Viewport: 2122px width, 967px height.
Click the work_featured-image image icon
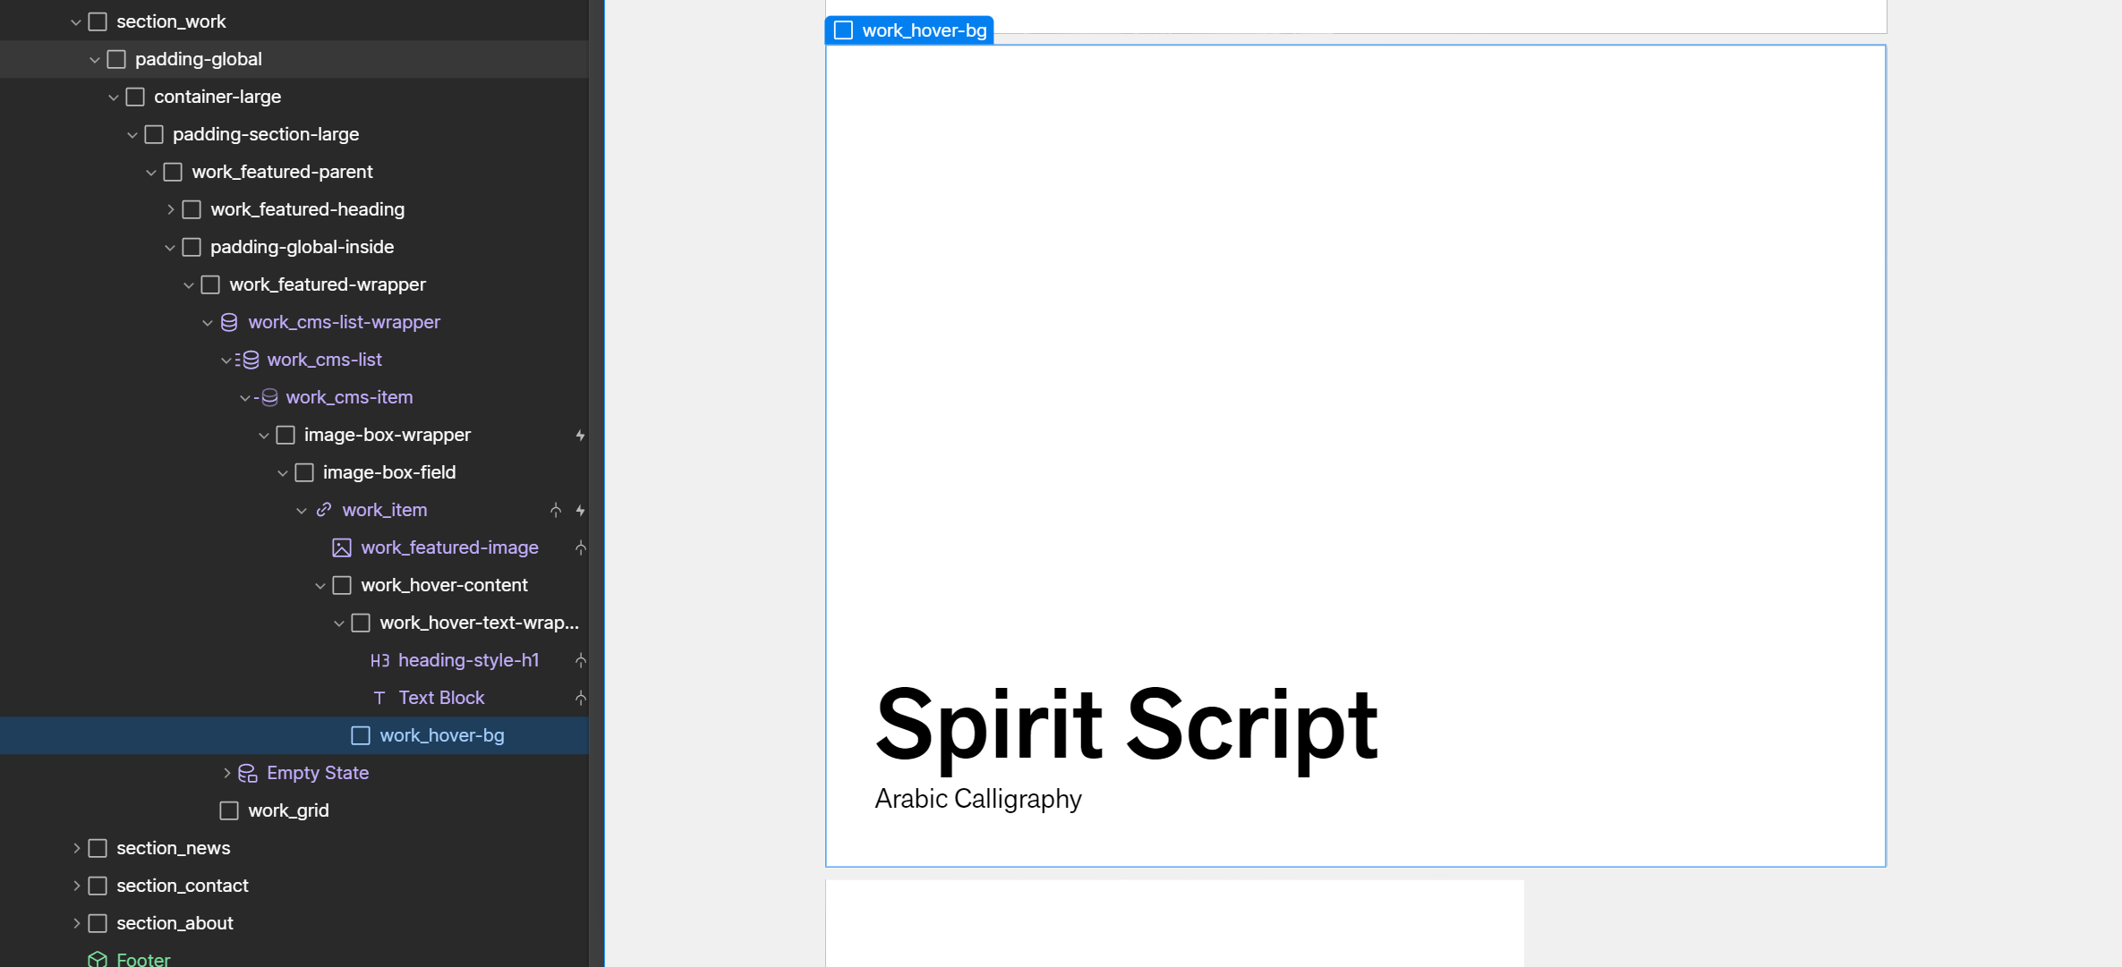tap(342, 547)
